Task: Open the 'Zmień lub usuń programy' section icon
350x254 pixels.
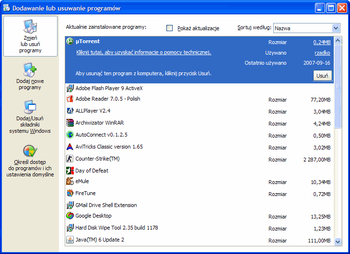Action: pyautogui.click(x=30, y=26)
